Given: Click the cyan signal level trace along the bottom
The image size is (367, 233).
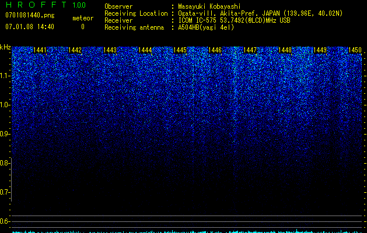Looking at the screenshot, I should pos(187,231).
